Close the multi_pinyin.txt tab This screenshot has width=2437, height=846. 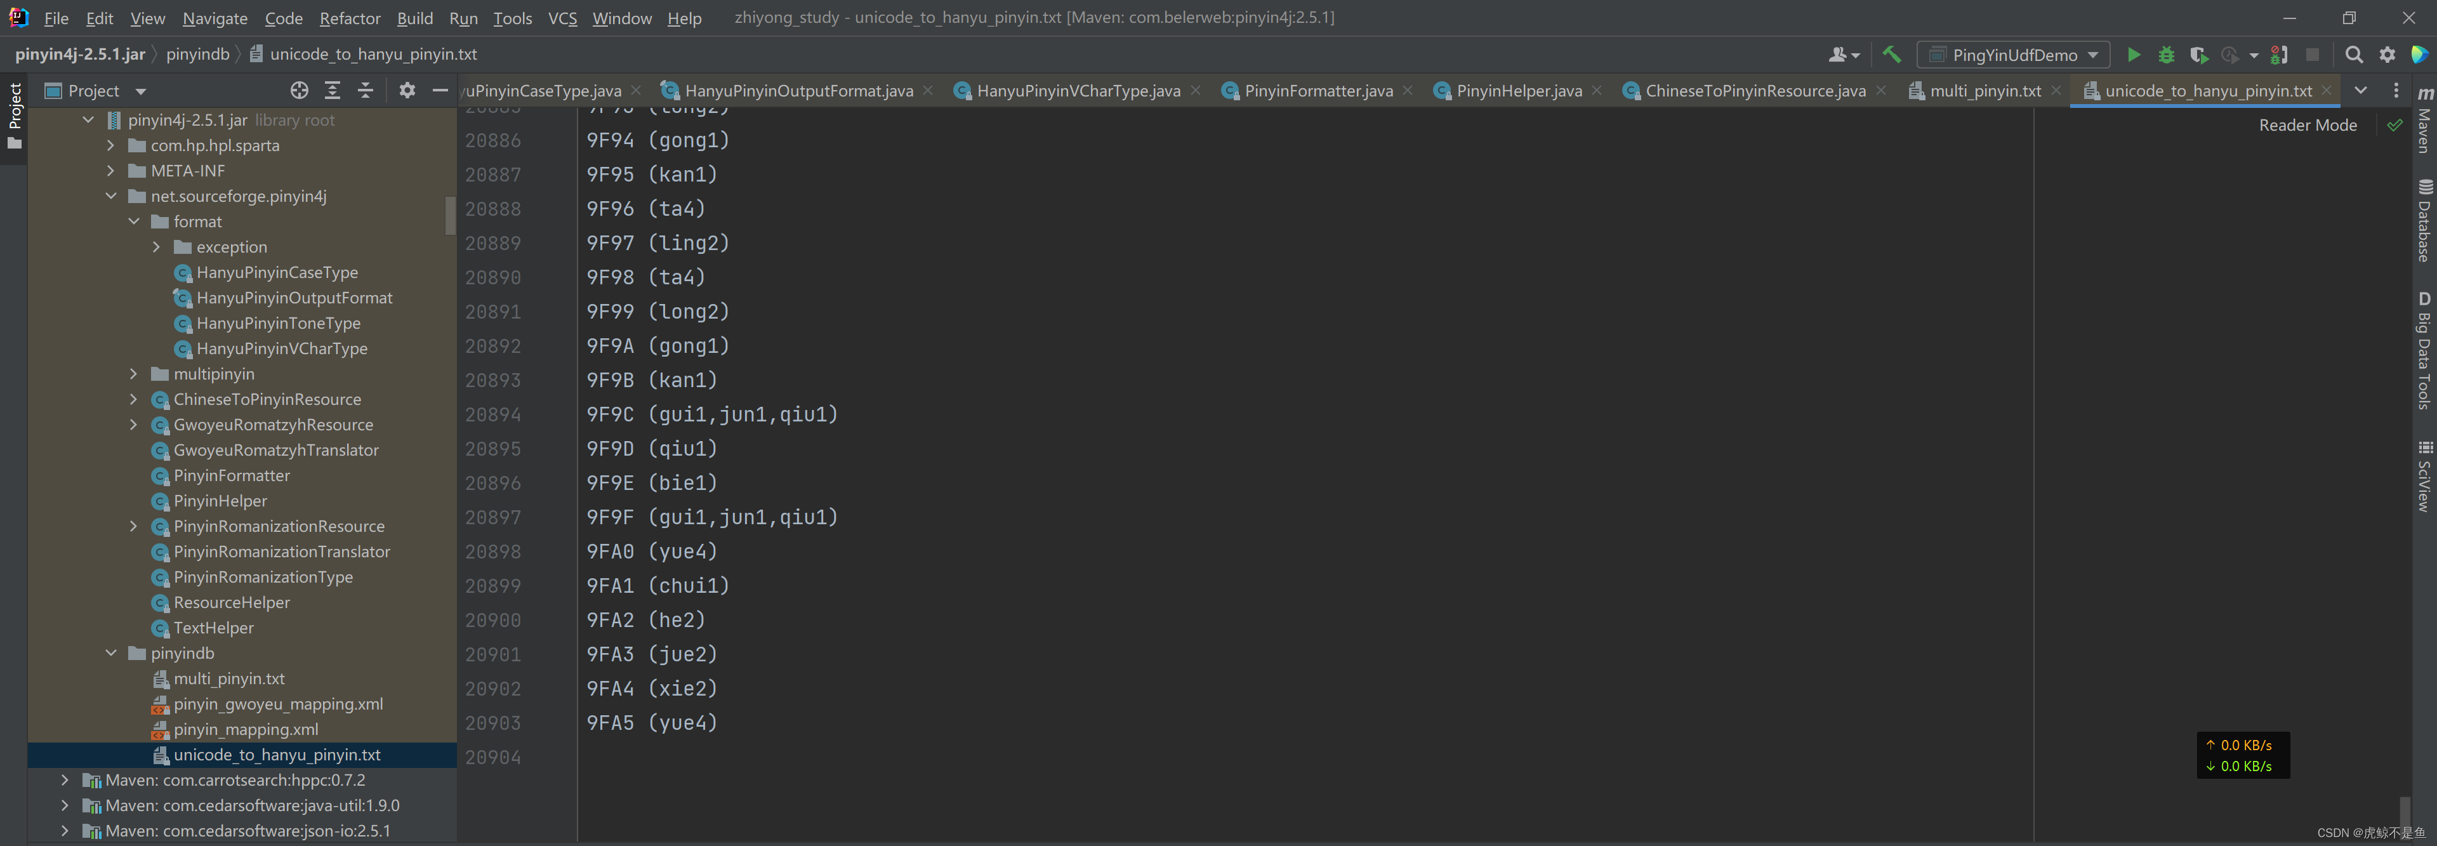click(x=2057, y=91)
